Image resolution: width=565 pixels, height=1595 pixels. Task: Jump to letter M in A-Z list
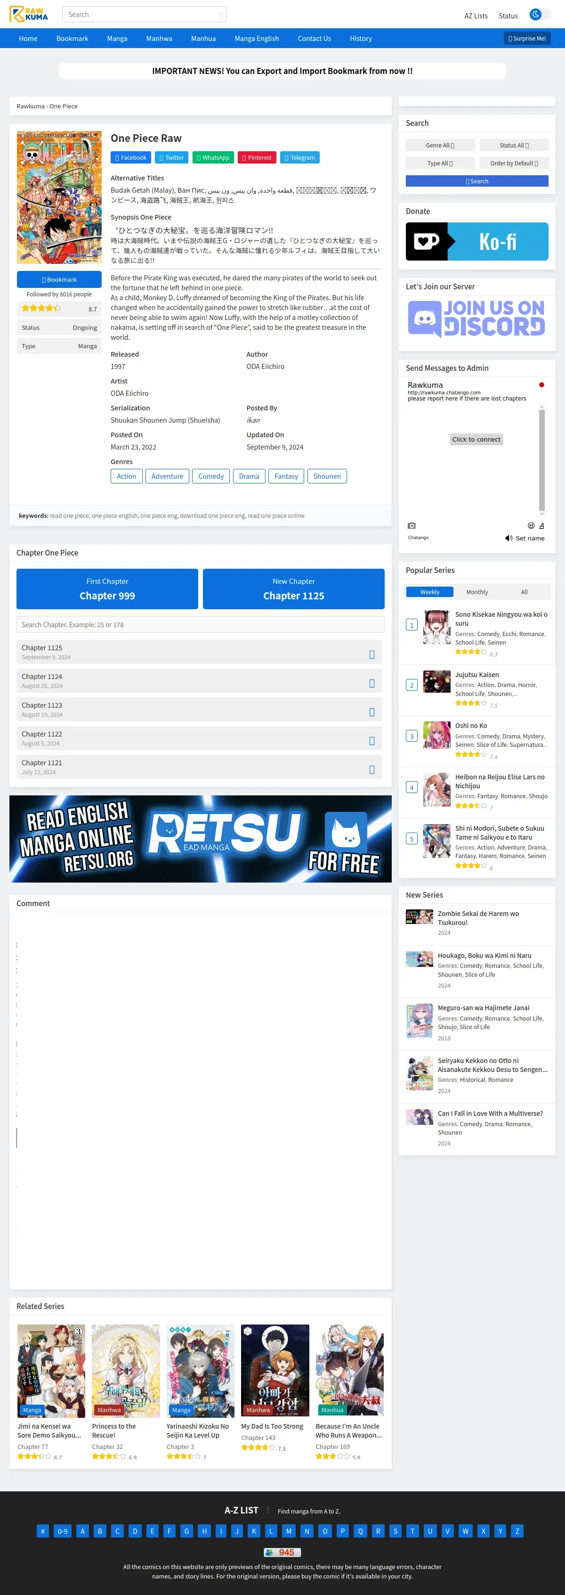click(x=288, y=1531)
